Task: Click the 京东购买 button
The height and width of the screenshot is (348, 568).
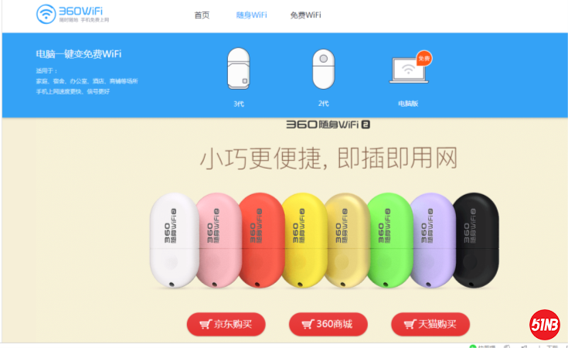Action: point(226,324)
